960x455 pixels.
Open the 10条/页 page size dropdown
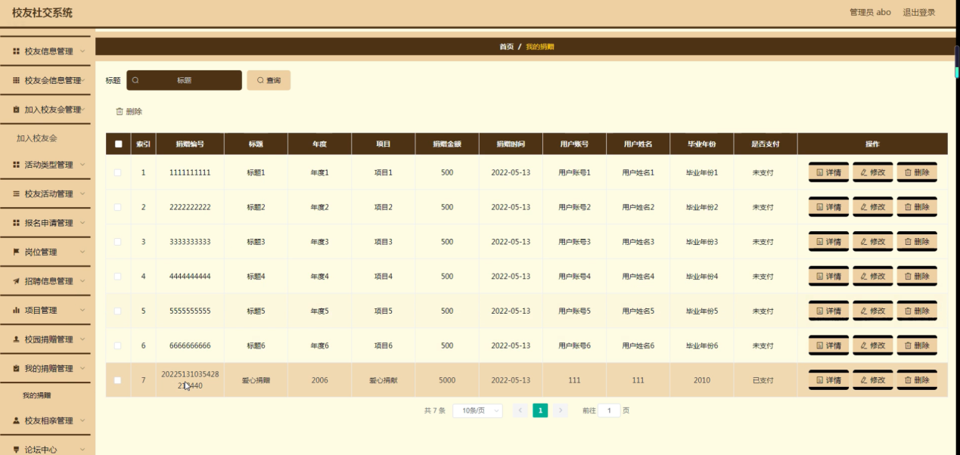pyautogui.click(x=477, y=410)
